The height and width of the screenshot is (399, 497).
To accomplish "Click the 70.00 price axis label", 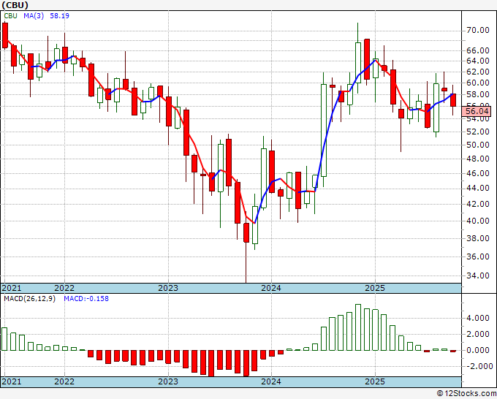I will (x=478, y=31).
